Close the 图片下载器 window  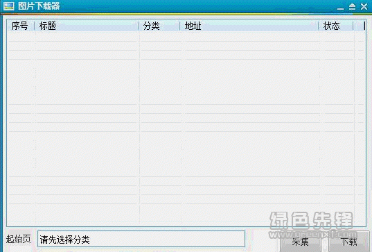364,7
